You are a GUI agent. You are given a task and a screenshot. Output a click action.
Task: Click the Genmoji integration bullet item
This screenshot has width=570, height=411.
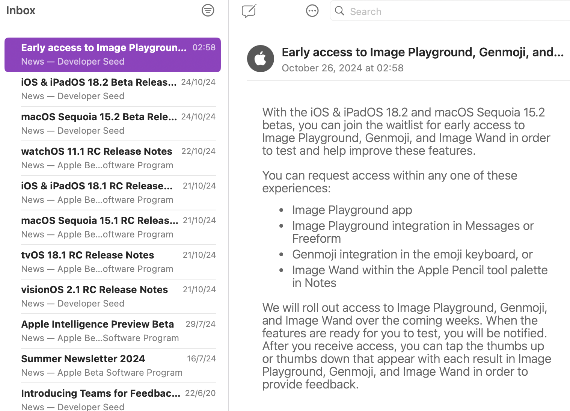point(412,254)
